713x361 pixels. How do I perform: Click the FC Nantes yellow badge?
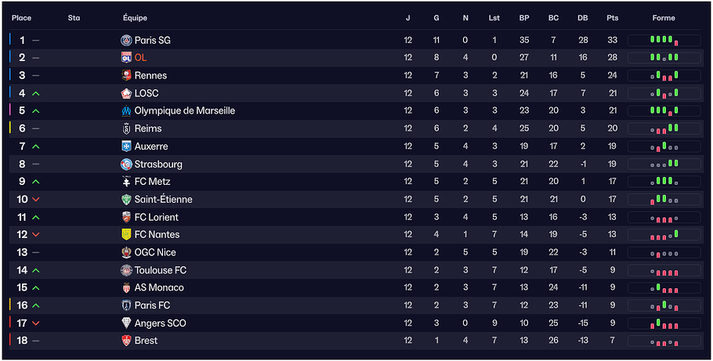(x=127, y=235)
